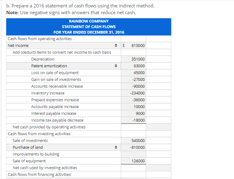The image size is (234, 179).
Task: Select the Gain on sale of investments label
Action: [x=56, y=79]
